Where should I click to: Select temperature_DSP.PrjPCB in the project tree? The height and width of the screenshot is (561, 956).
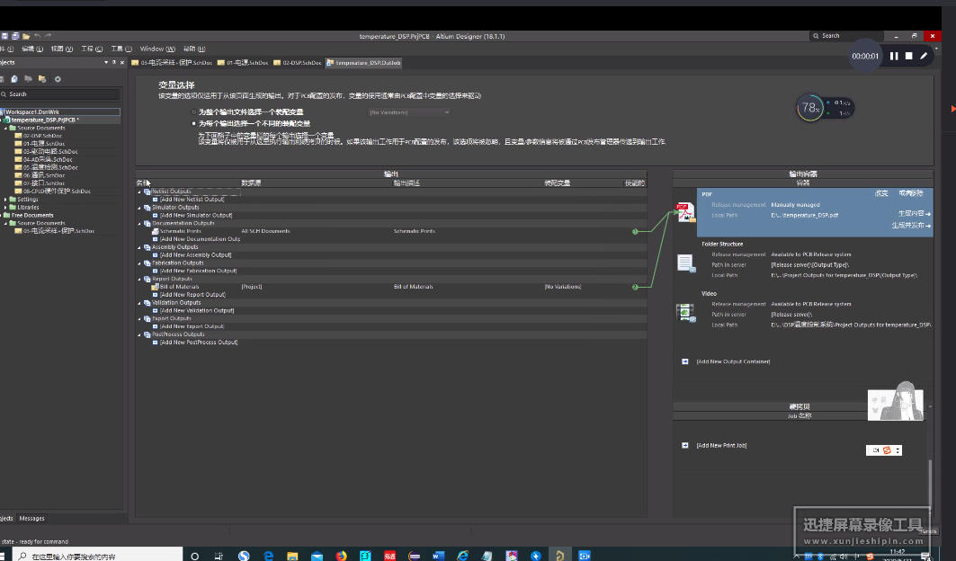click(x=44, y=120)
